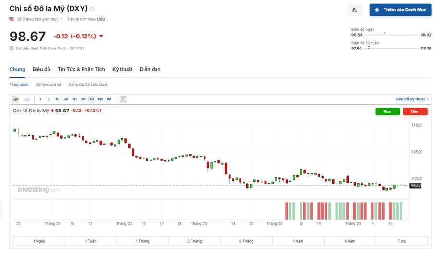
Task: Switch to the Kỹ thuật tab
Action: 122,69
